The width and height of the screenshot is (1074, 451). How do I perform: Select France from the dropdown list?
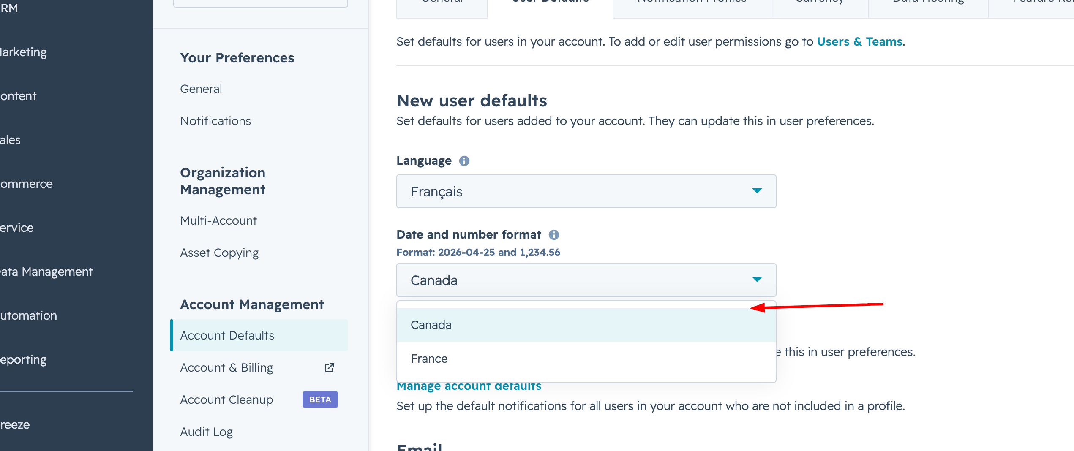coord(429,359)
